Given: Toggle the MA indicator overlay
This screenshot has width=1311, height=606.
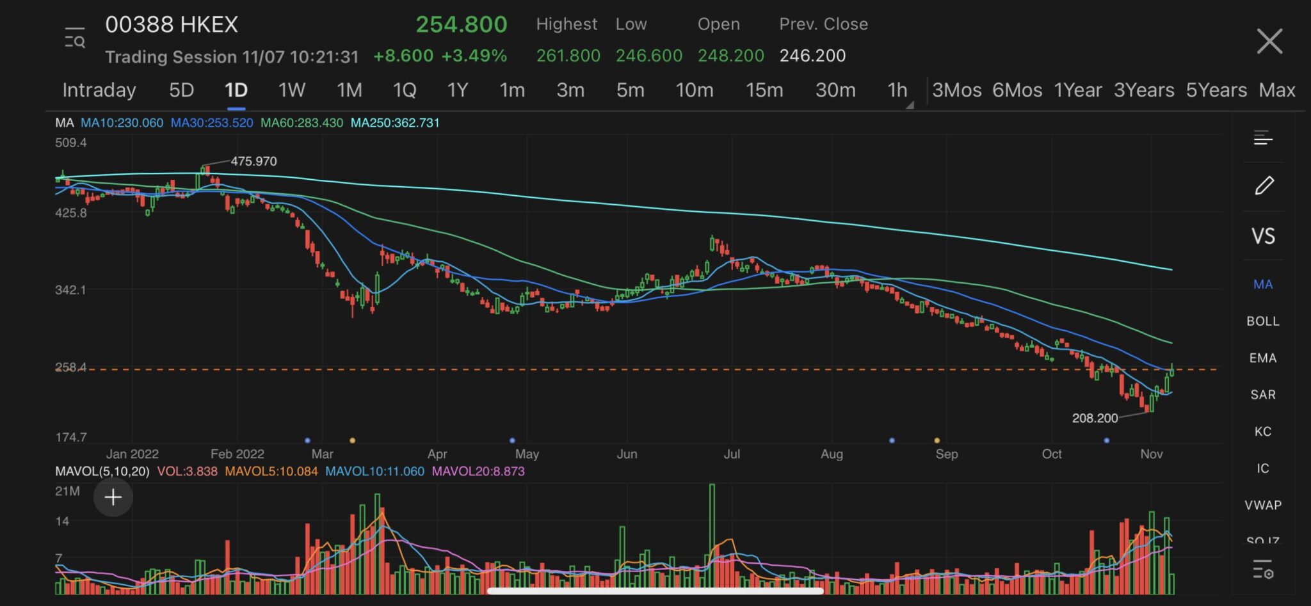Looking at the screenshot, I should click(1263, 285).
